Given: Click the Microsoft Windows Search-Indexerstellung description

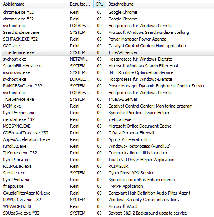Looking at the screenshot, I should pos(149,32).
